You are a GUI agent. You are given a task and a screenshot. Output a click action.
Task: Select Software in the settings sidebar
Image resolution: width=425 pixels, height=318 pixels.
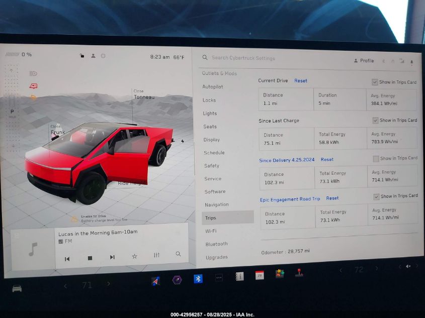click(x=215, y=191)
